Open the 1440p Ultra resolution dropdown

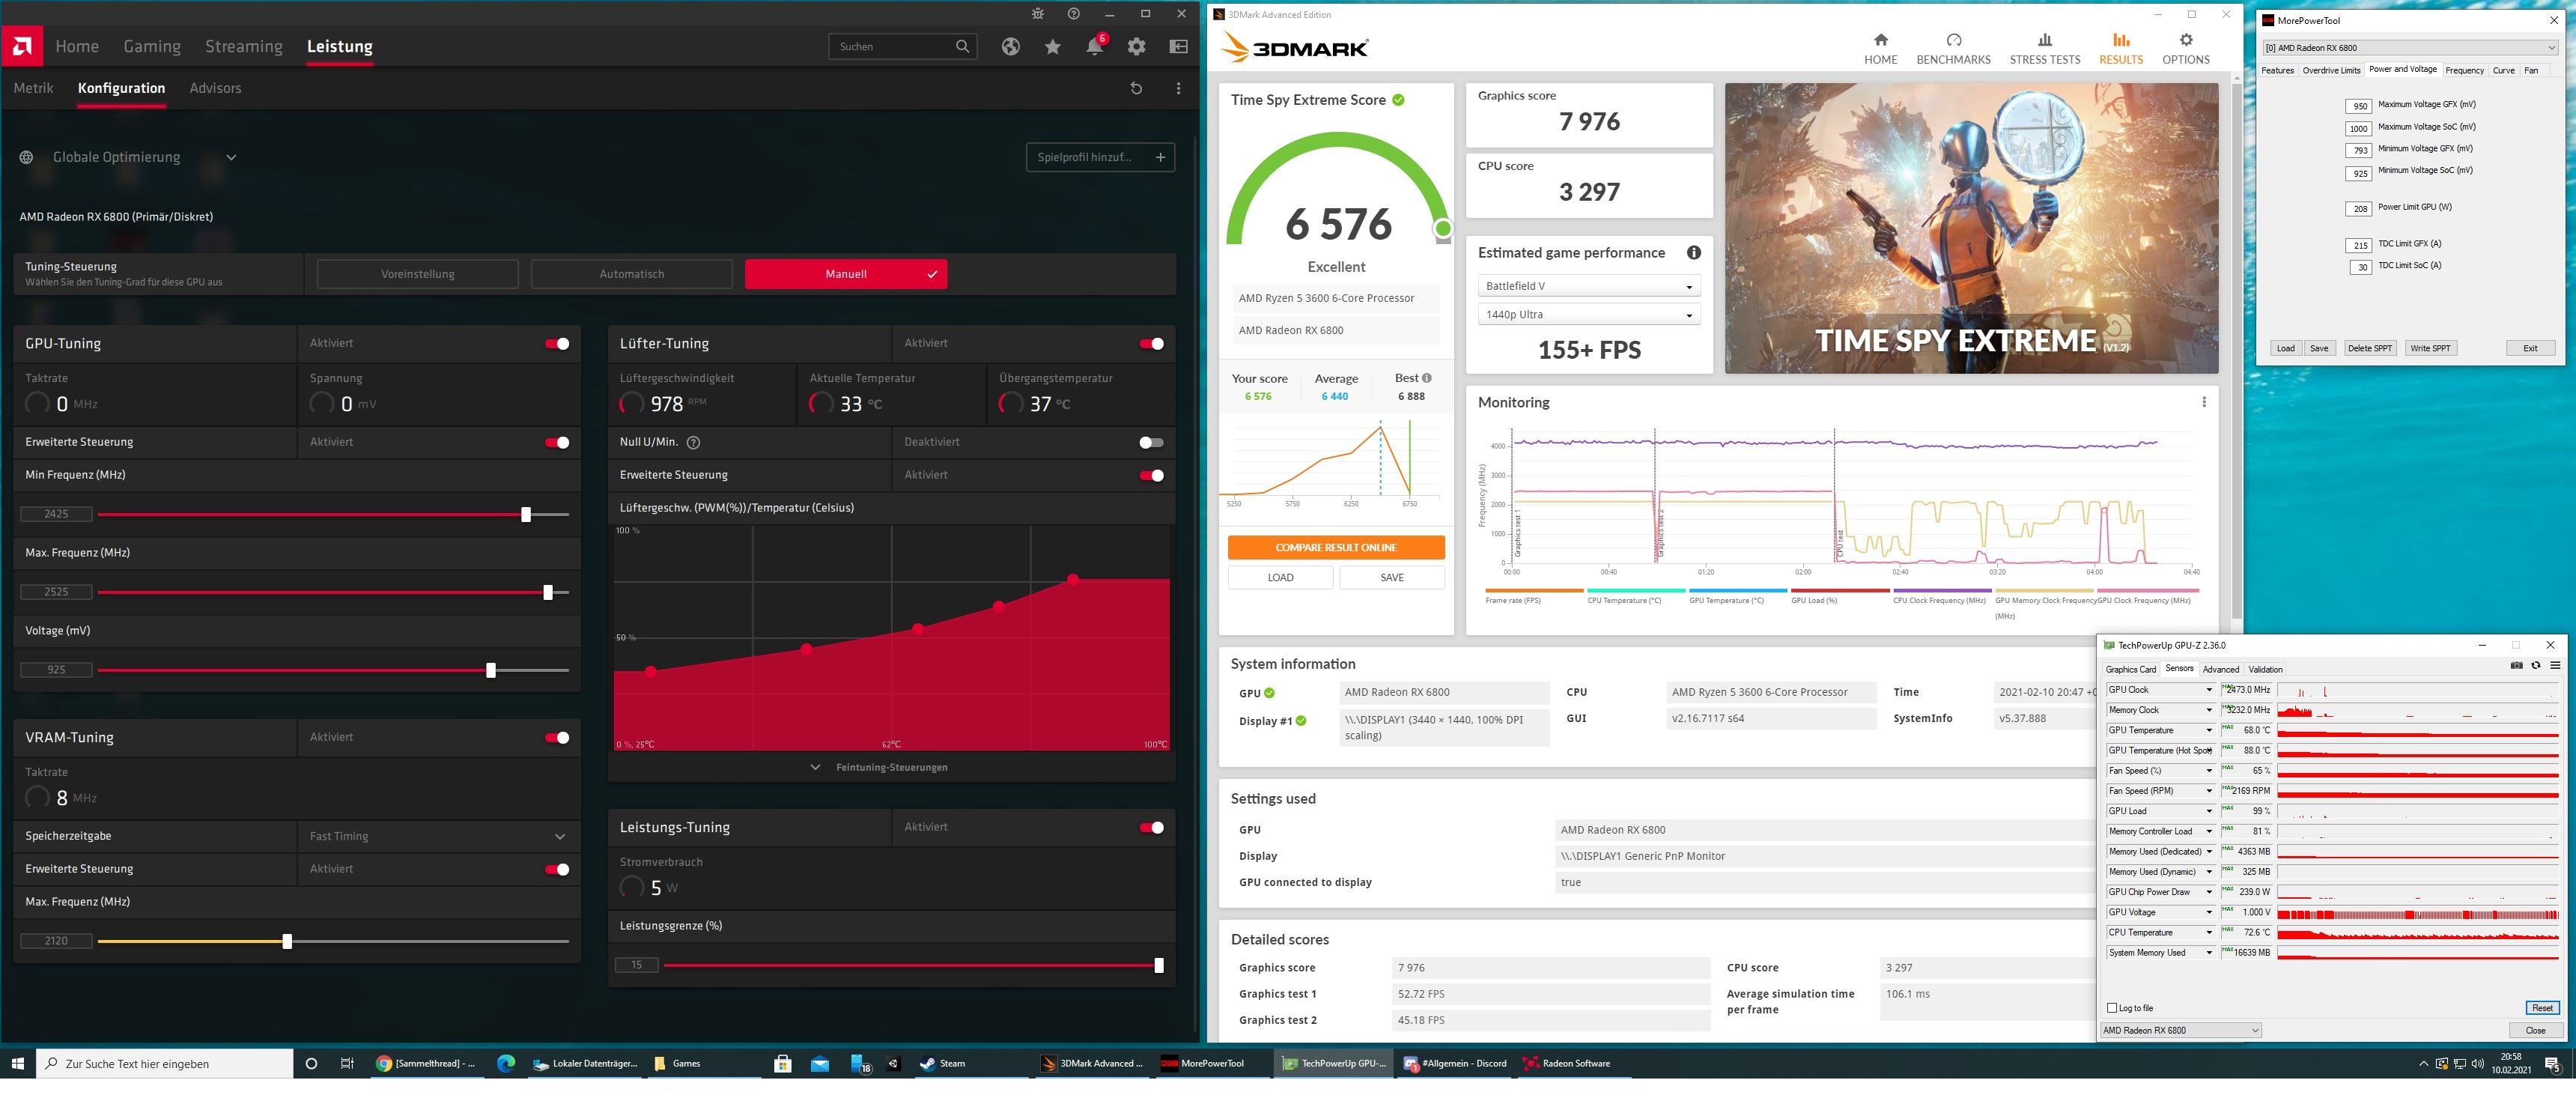click(x=1589, y=315)
